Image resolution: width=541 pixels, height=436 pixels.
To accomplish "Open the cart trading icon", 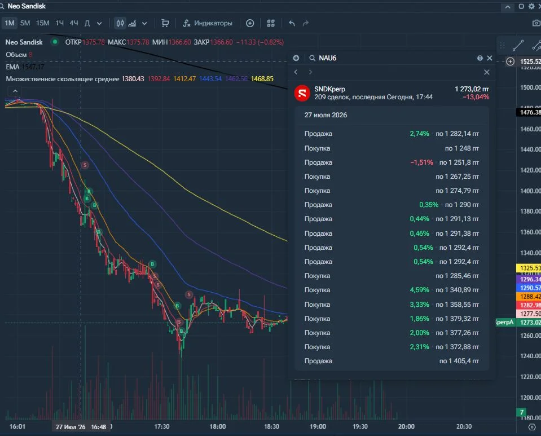I will click(x=165, y=23).
